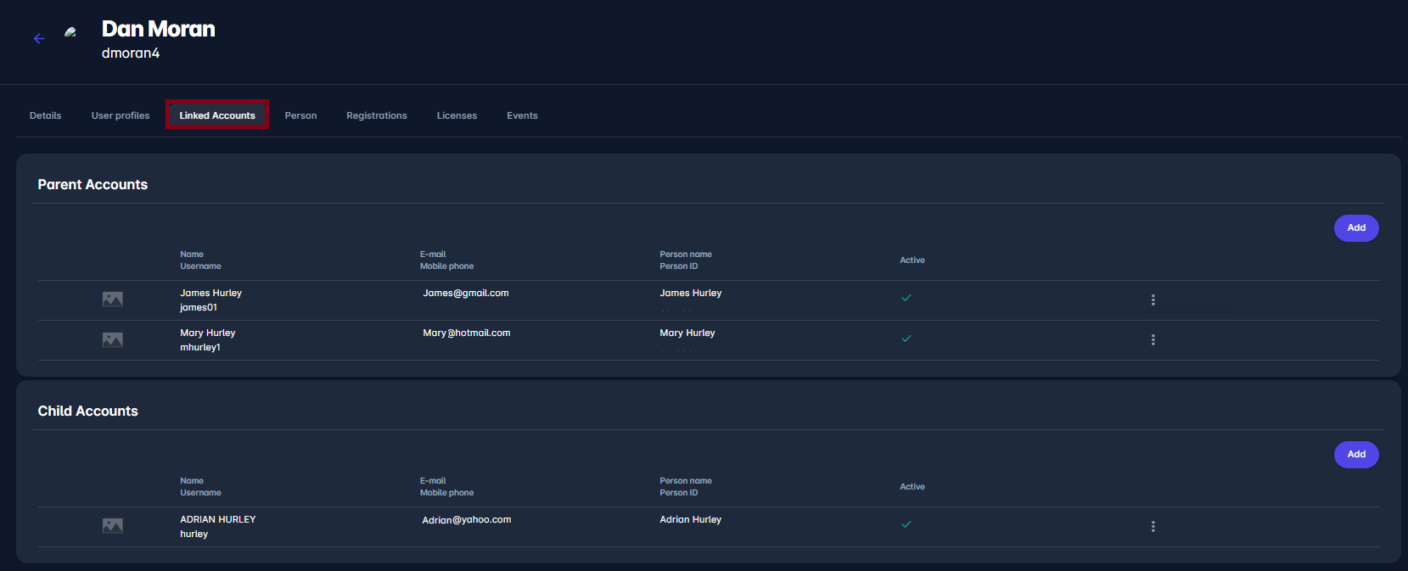
Task: Click Dan Moran's profile avatar icon
Action: point(70,32)
